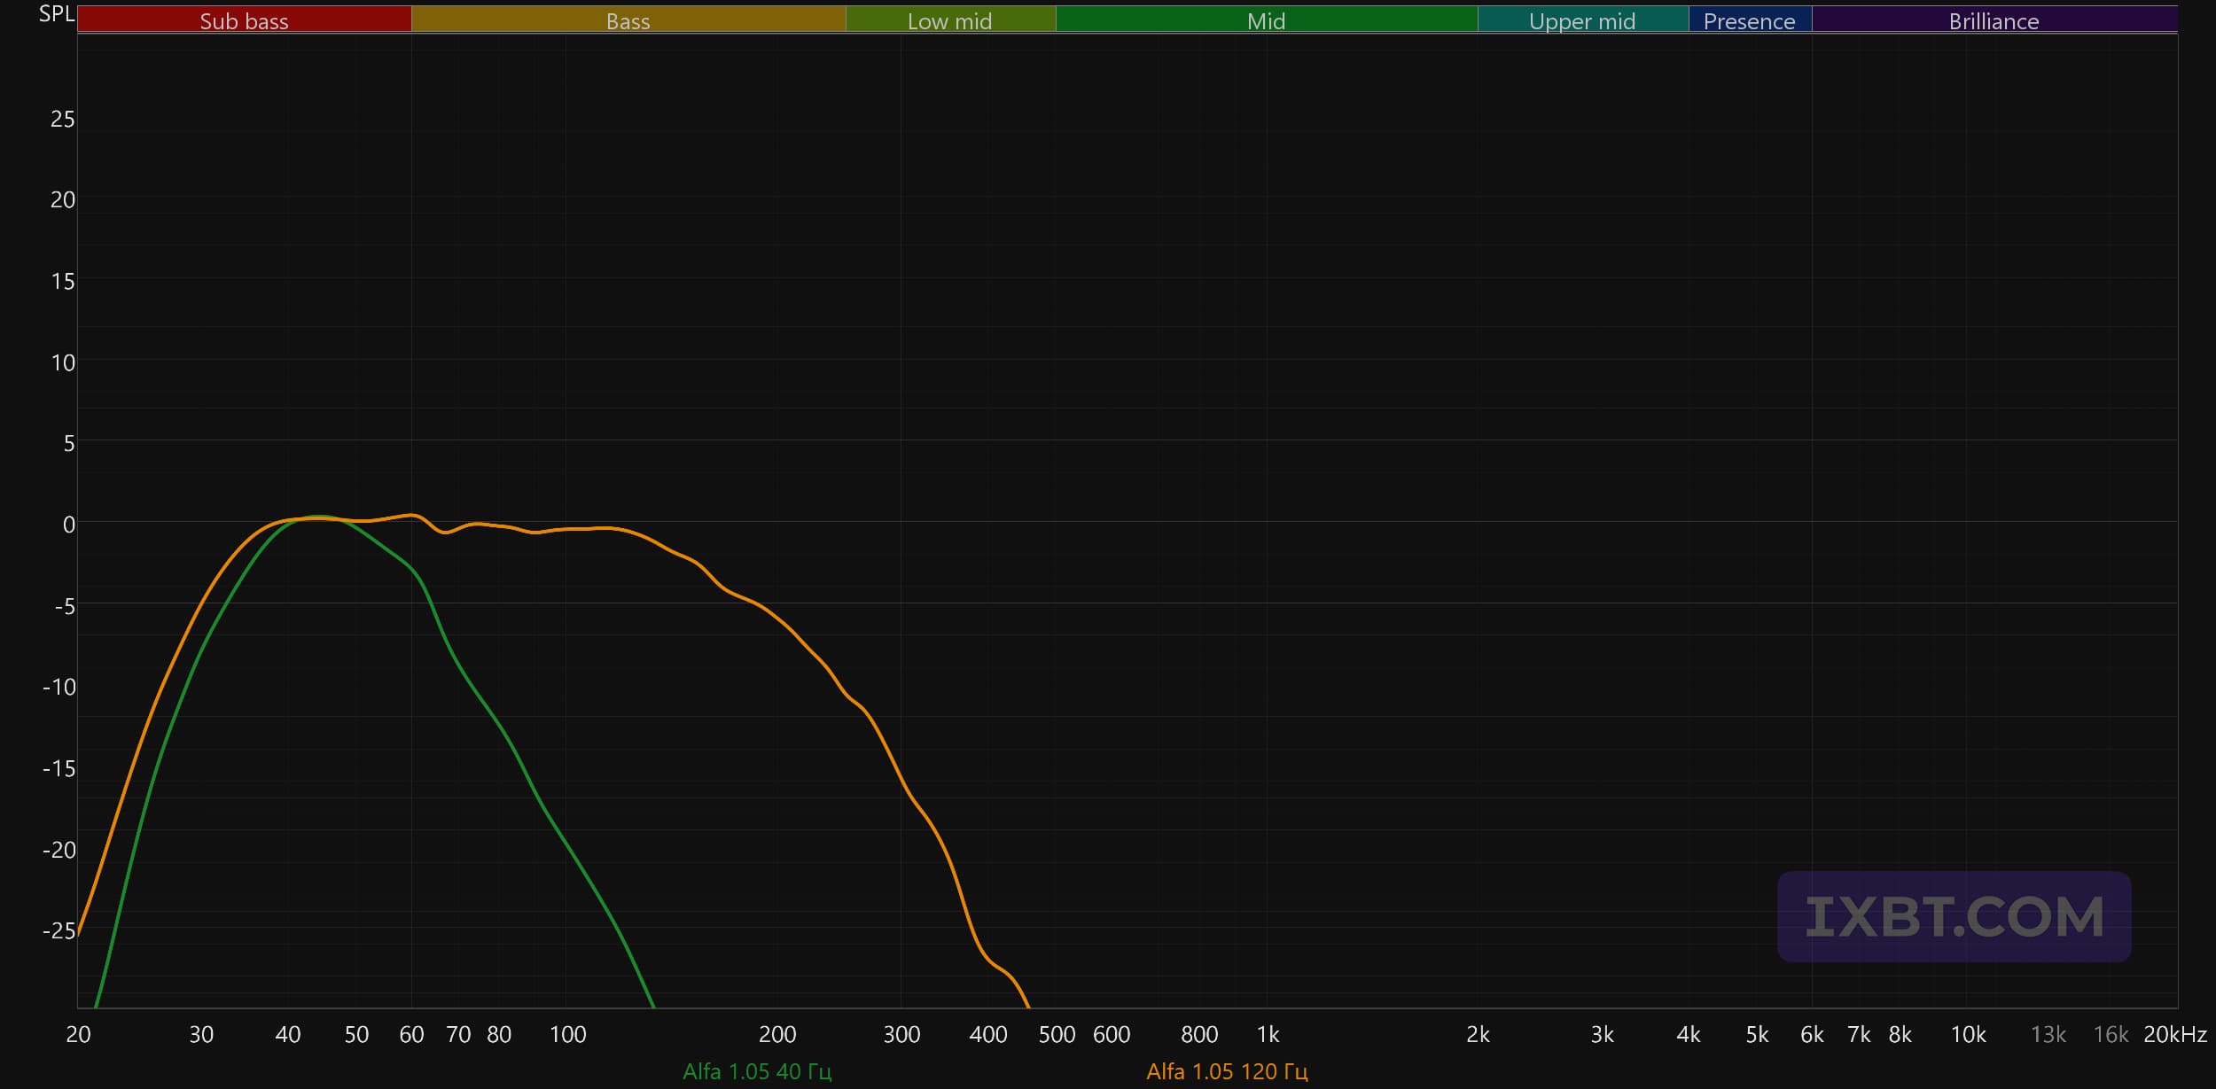Click the IXBT.COM watermark logo
The width and height of the screenshot is (2216, 1089).
point(1954,916)
